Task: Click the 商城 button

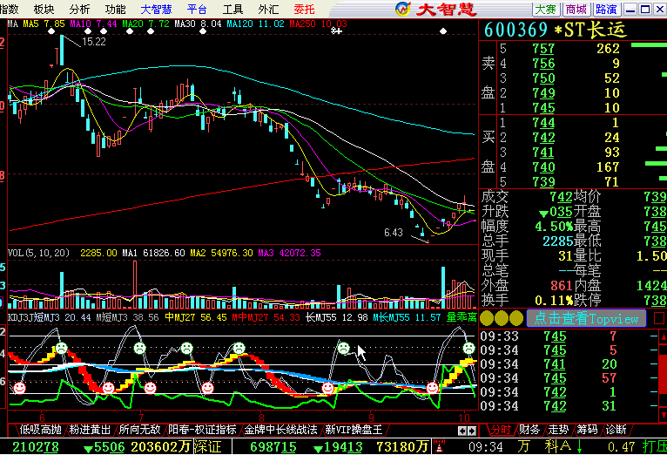Action: click(576, 9)
